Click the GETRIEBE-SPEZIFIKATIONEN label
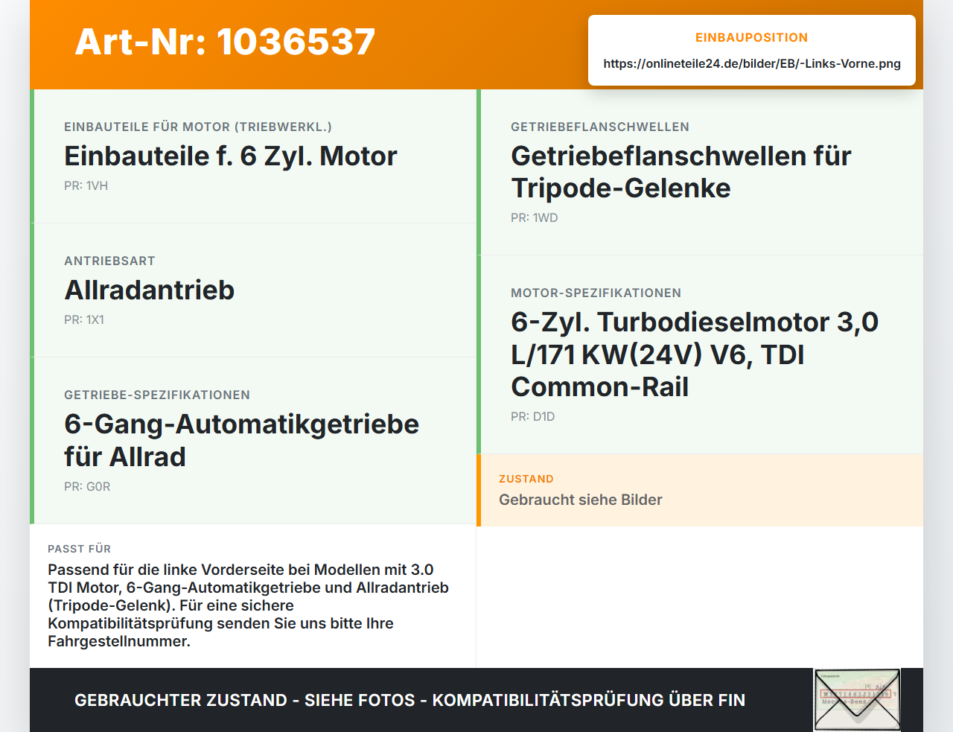 click(157, 395)
